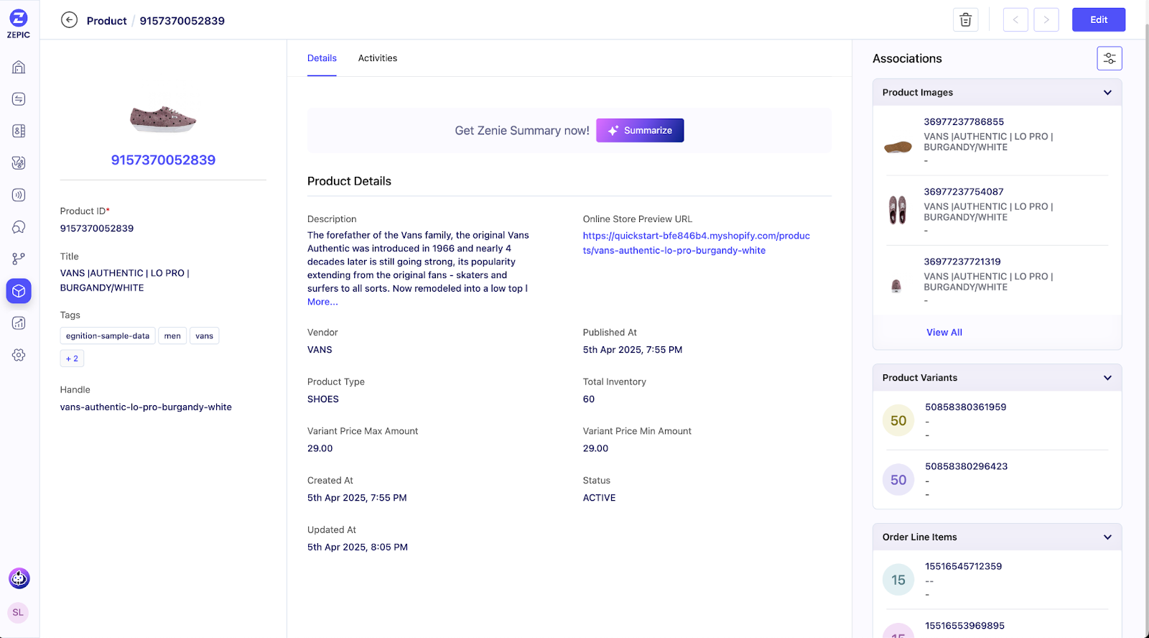Open the broadcast signal sidebar icon
Image resolution: width=1149 pixels, height=638 pixels.
tap(19, 195)
